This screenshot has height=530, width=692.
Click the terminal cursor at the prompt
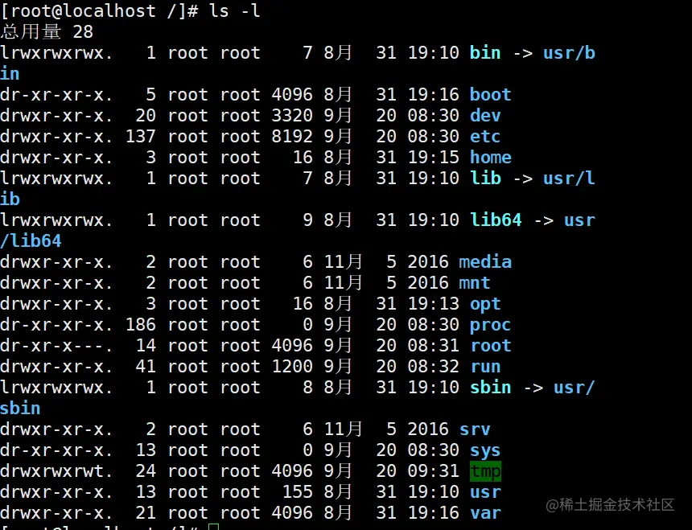212,527
